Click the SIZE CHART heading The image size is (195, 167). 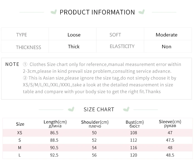coord(99,109)
